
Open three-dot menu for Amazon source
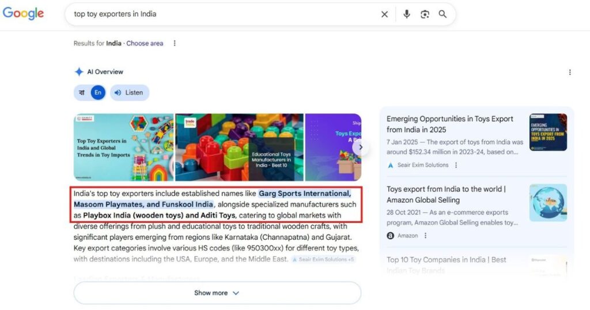(x=425, y=236)
